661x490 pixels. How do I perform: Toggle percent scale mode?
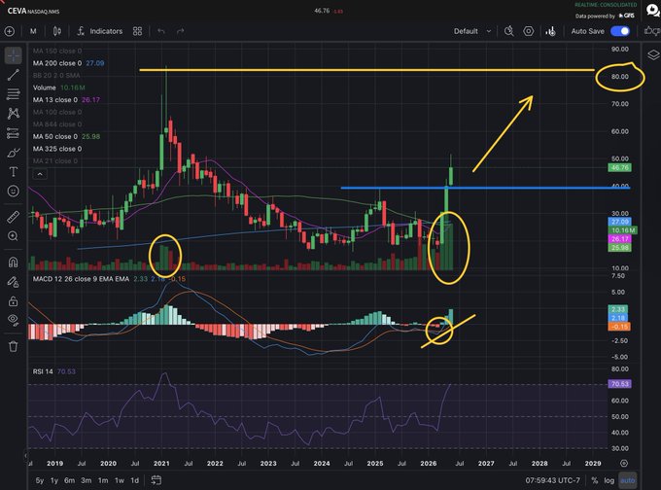coord(594,480)
